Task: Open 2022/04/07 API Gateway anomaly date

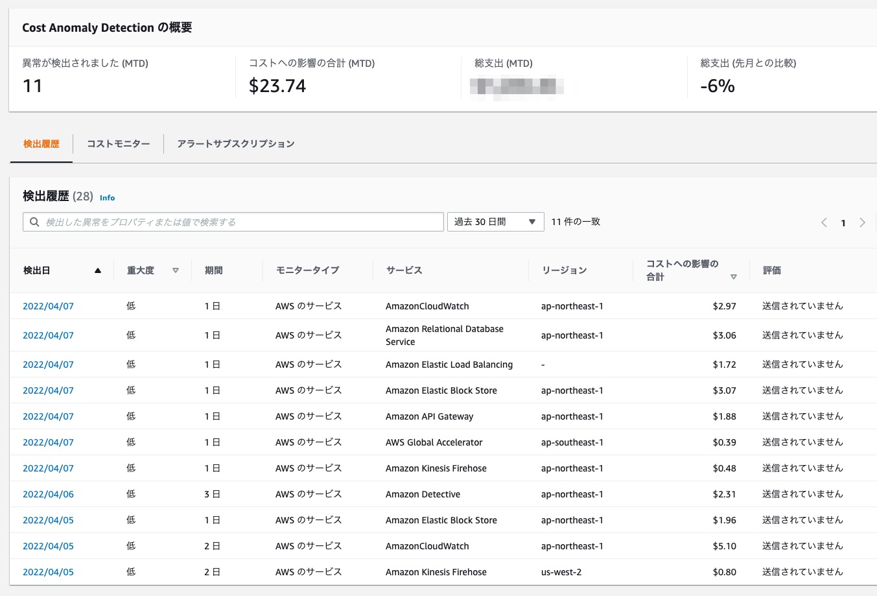Action: (48, 416)
